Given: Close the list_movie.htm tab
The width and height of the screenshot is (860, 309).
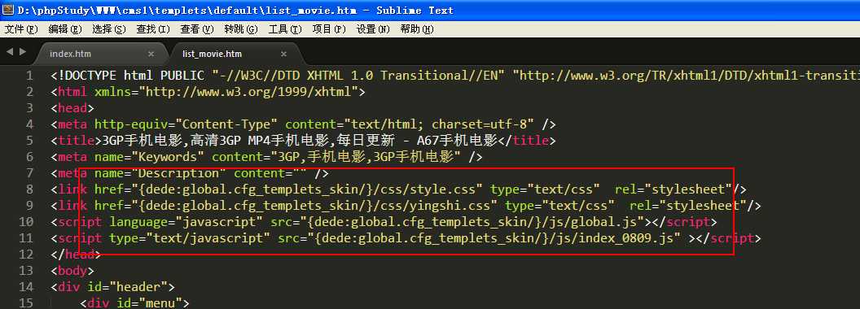Looking at the screenshot, I should pos(283,54).
